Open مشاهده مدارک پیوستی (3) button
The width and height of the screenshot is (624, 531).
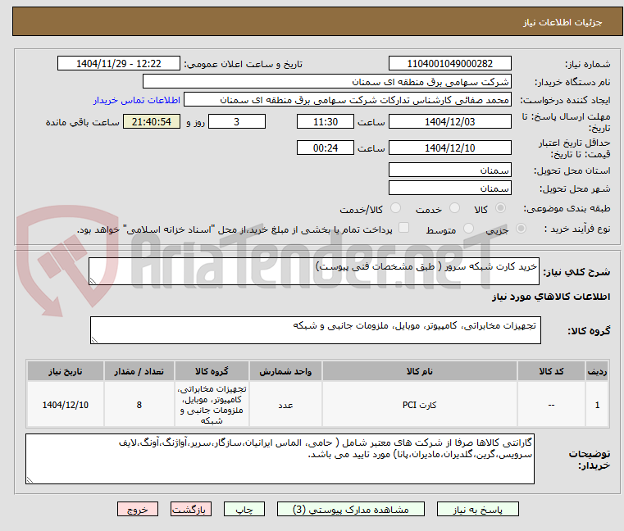[x=351, y=509]
